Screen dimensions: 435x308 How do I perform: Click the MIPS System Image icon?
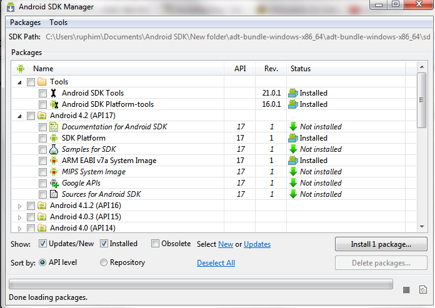point(54,172)
